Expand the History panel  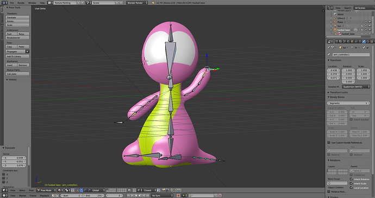click(7, 80)
